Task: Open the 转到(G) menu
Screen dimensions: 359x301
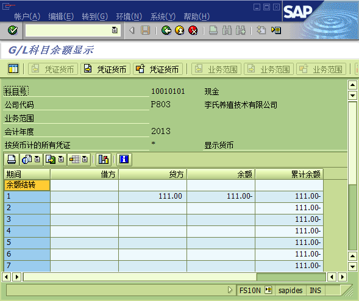Action: coord(95,16)
